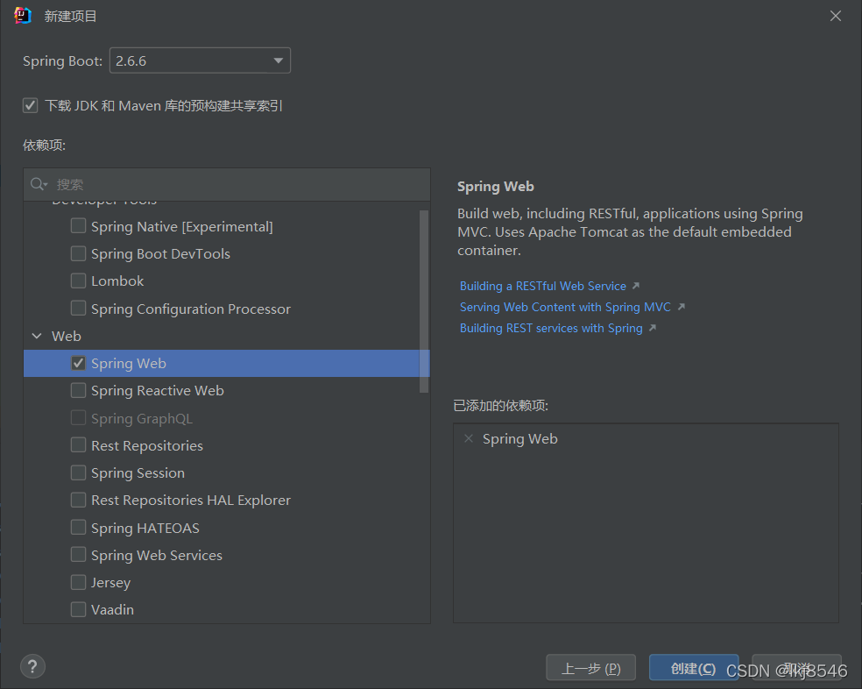The width and height of the screenshot is (862, 689).
Task: Click the help question mark icon
Action: click(x=32, y=666)
